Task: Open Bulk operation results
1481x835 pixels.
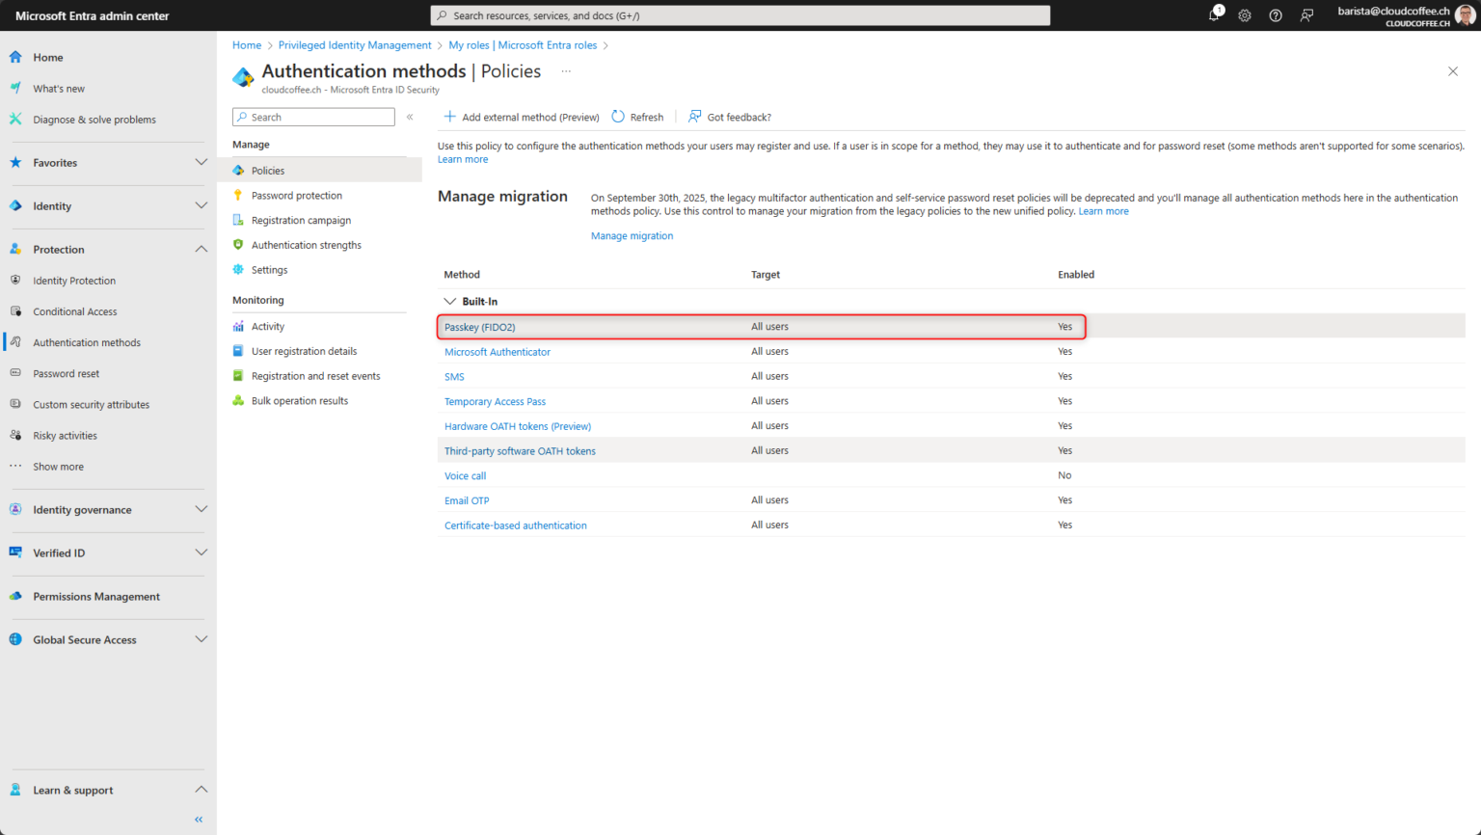Action: [300, 401]
